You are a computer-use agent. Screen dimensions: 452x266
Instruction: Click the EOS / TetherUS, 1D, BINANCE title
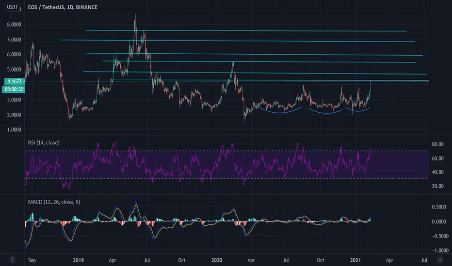pos(63,7)
